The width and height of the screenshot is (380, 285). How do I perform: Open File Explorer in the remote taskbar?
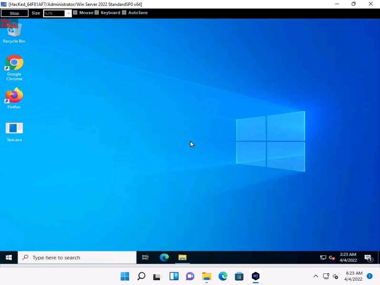pos(182,257)
